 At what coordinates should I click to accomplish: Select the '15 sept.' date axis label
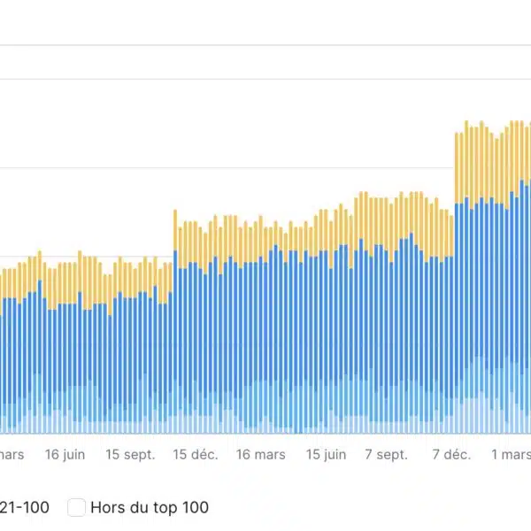pyautogui.click(x=130, y=454)
